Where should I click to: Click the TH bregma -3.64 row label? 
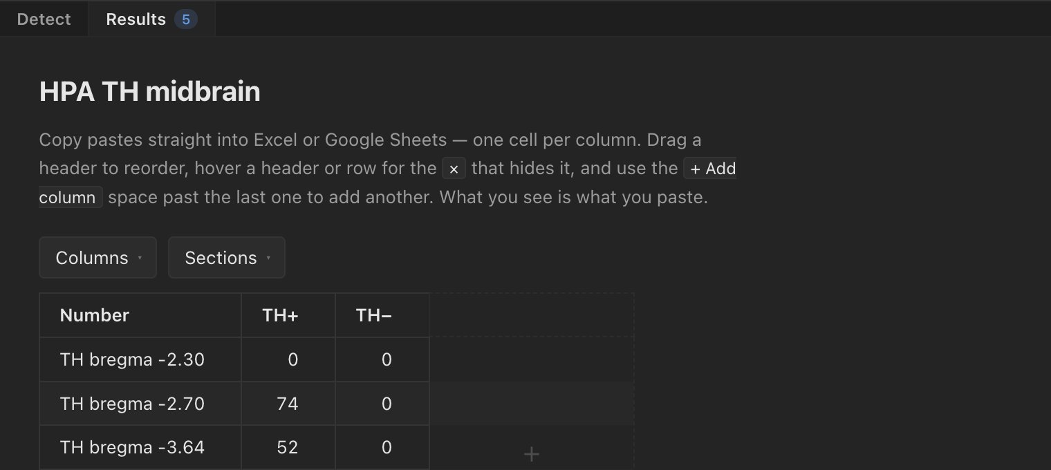[132, 447]
